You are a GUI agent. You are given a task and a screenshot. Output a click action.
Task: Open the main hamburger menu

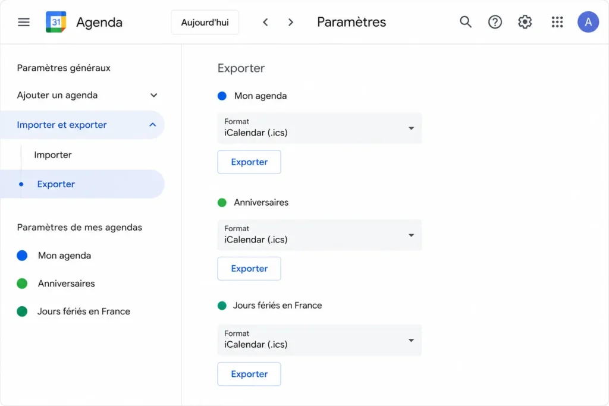(24, 22)
